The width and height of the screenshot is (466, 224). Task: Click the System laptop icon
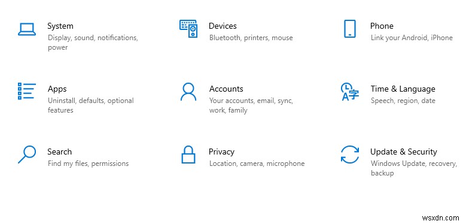point(27,29)
